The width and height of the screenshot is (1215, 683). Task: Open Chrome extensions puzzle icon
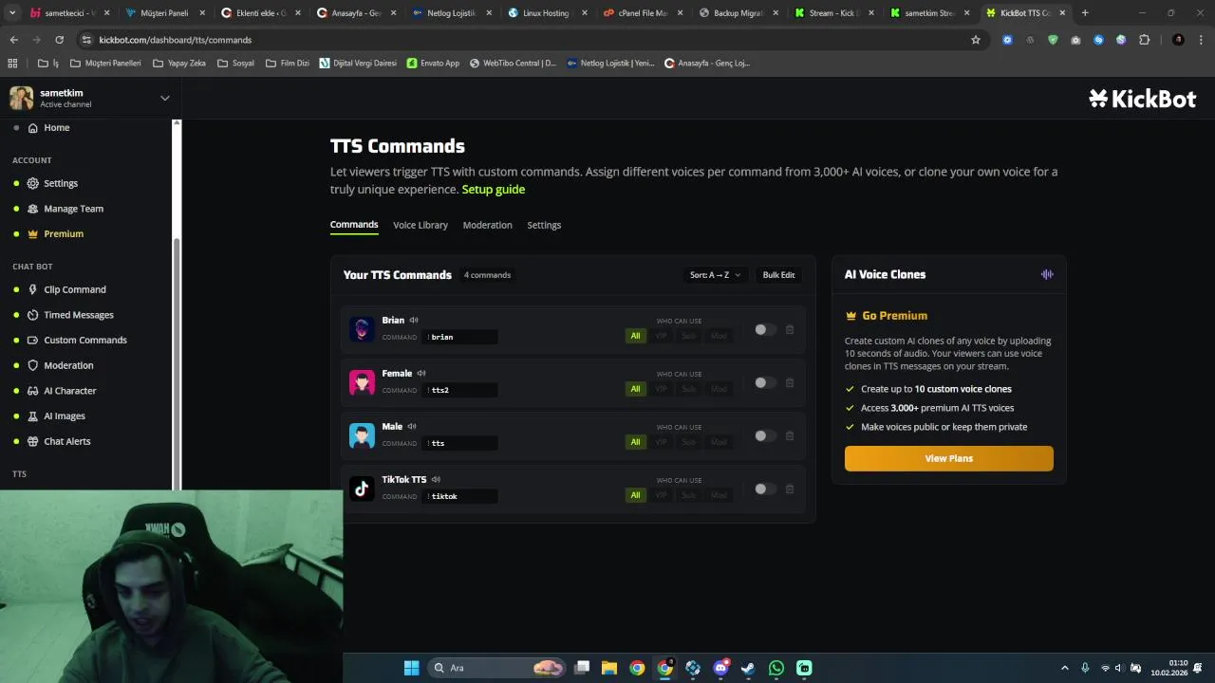(1144, 40)
